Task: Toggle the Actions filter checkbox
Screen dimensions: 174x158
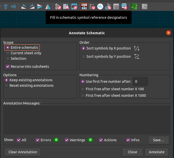Action: click(x=108, y=140)
